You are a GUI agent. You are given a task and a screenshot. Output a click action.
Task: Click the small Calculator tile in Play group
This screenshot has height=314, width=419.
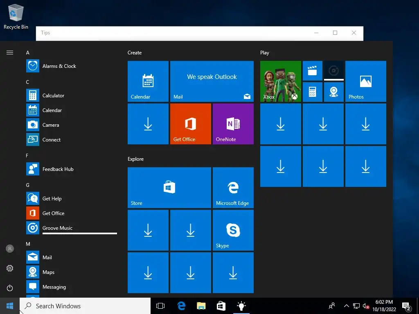pos(312,92)
